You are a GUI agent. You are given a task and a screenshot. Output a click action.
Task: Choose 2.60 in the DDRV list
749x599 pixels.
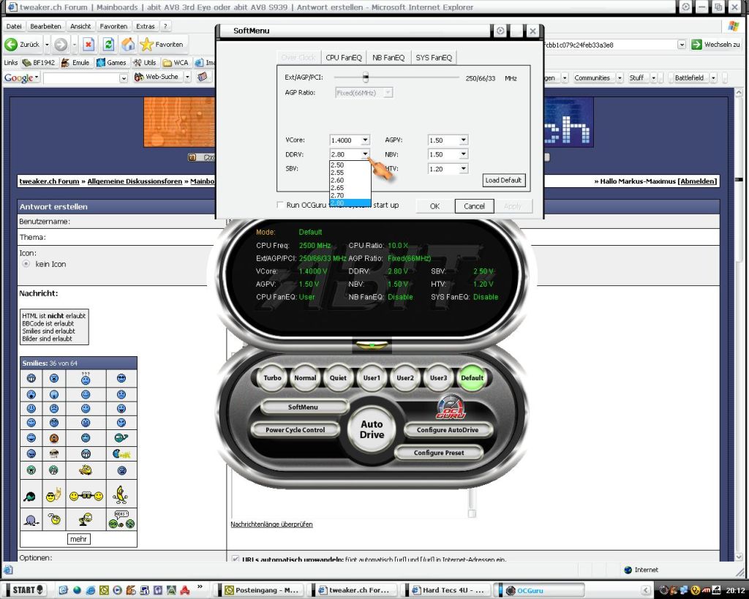point(337,180)
